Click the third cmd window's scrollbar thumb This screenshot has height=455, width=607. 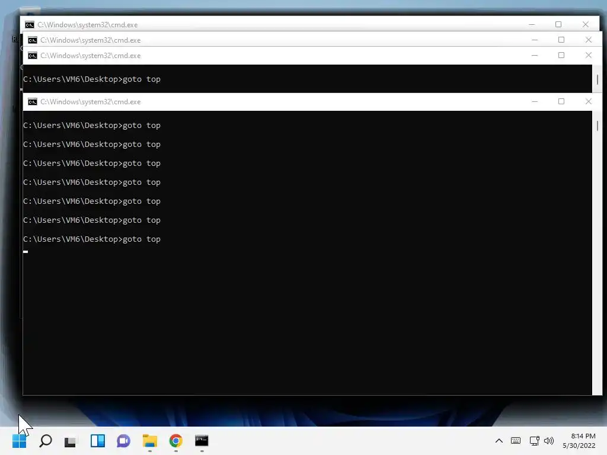point(598,80)
